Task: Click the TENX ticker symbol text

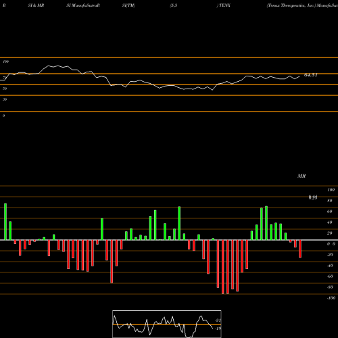Action: point(224,5)
